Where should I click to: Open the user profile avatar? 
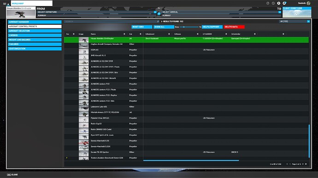(x=308, y=3)
